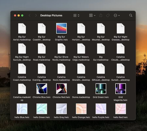Select hello Red.heic thumbnail
Screen dimensions: 147x131
click(x=121, y=109)
